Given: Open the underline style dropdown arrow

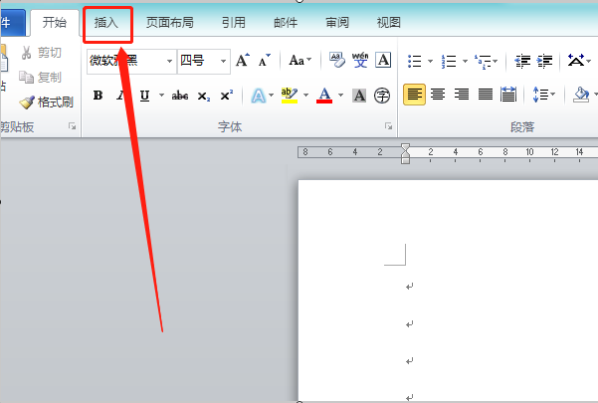Looking at the screenshot, I should [x=162, y=96].
